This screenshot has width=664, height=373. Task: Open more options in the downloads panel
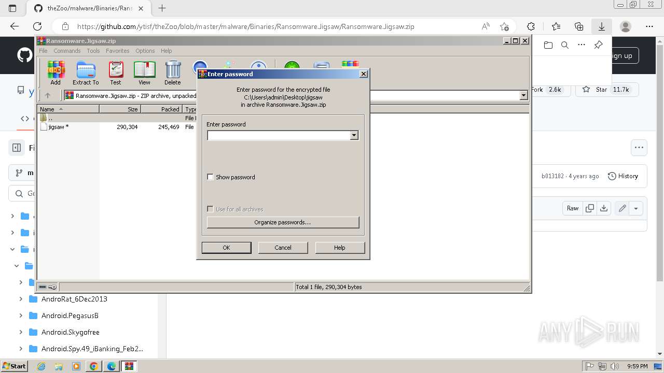582,45
